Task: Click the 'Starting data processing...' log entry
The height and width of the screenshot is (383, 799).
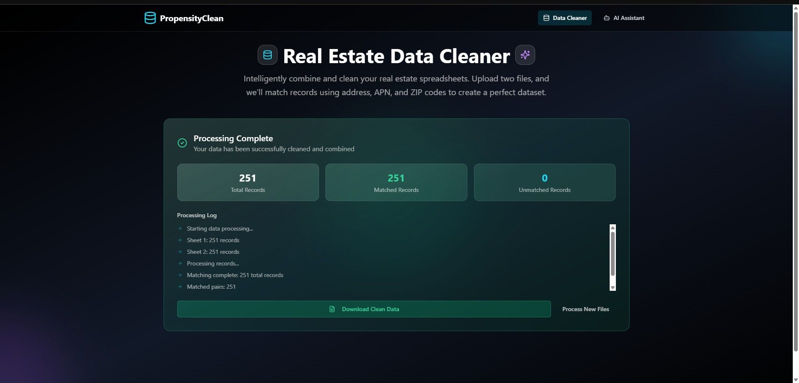Action: [220, 228]
